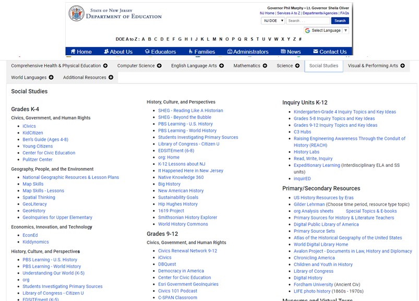The height and width of the screenshot is (301, 419).
Task: Jump to letter M in DOE A to Z
Action: tap(214, 39)
